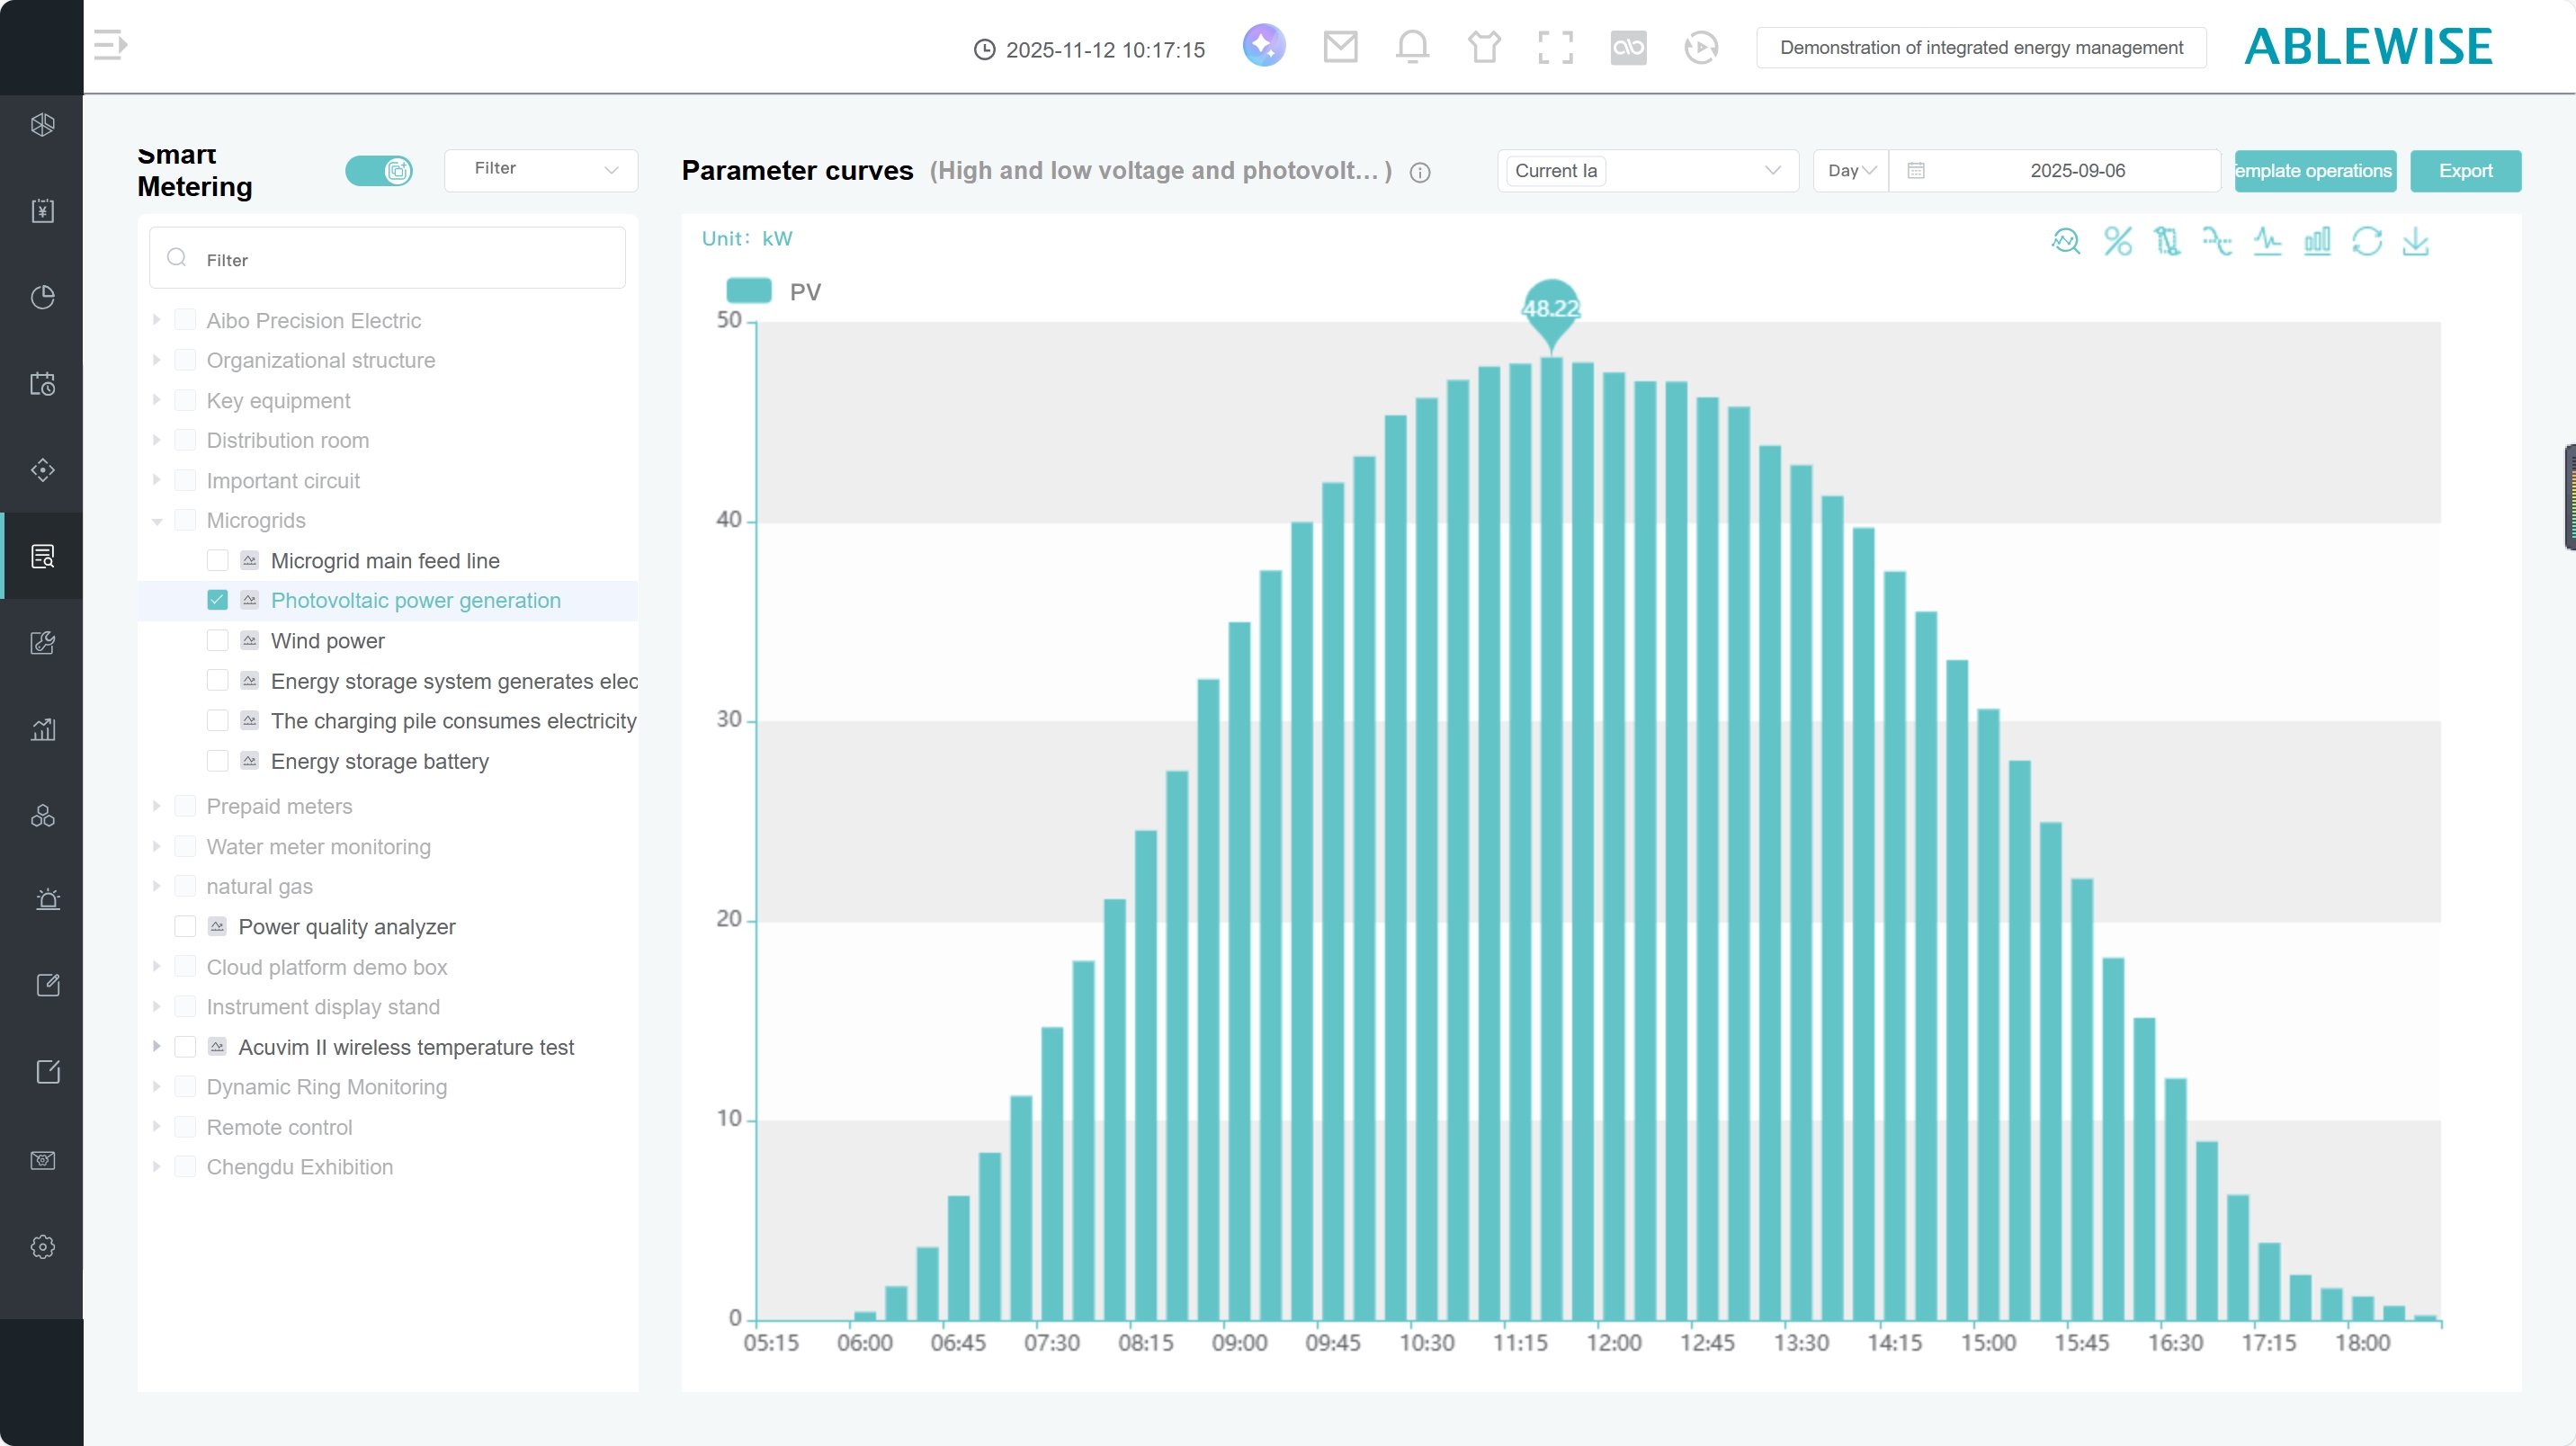Open the AI assistant sparkle icon
Image resolution: width=2576 pixels, height=1446 pixels.
[1264, 46]
